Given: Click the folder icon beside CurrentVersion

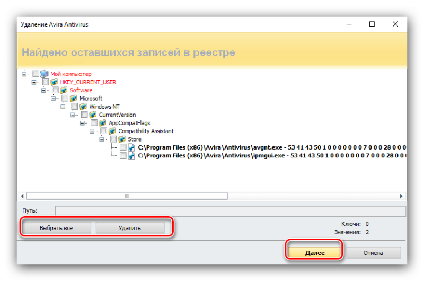Looking at the screenshot, I should pyautogui.click(x=93, y=115).
